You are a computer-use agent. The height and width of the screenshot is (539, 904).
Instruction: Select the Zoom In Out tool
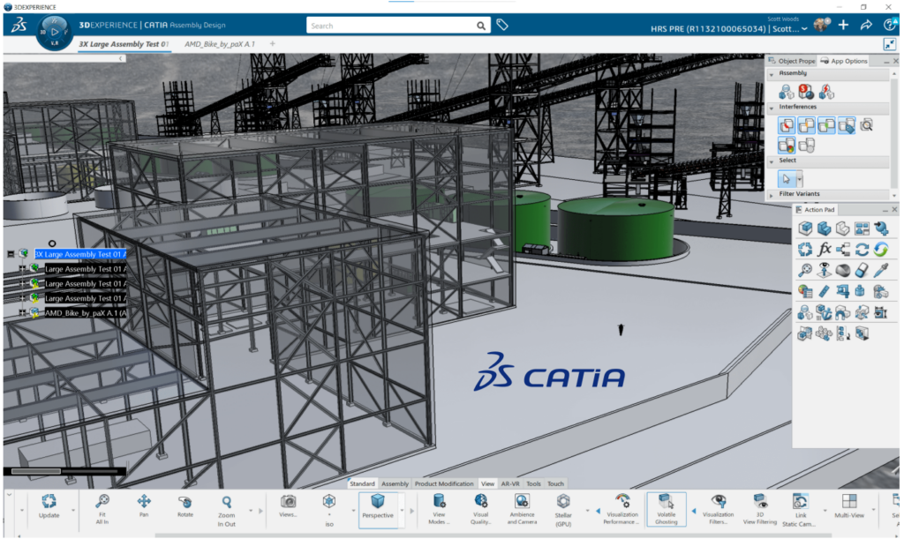click(x=227, y=511)
